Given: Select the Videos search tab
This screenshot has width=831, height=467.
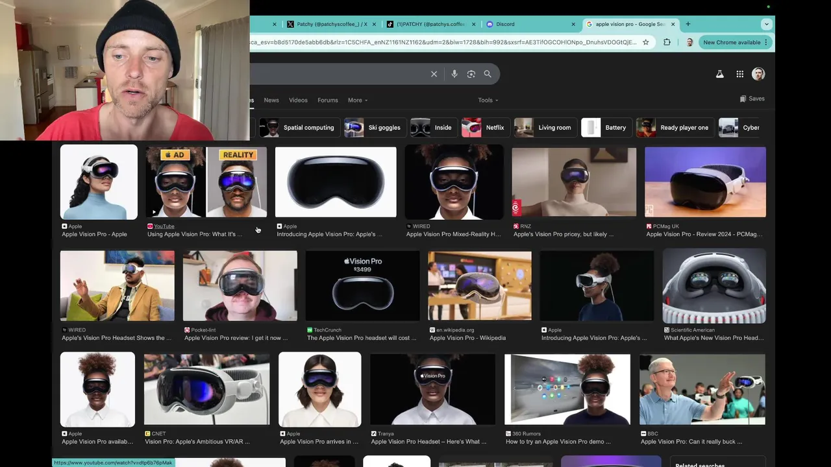Looking at the screenshot, I should [298, 100].
